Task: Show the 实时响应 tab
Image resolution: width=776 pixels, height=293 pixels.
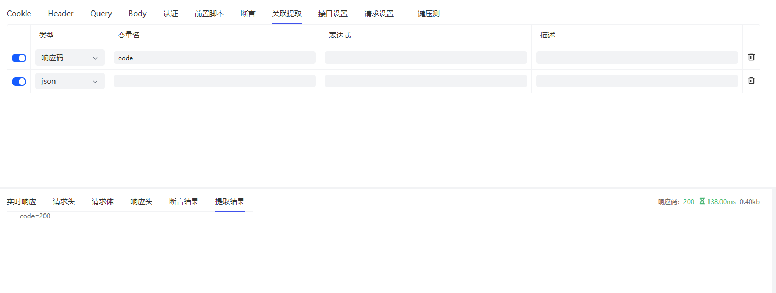Action: (21, 201)
